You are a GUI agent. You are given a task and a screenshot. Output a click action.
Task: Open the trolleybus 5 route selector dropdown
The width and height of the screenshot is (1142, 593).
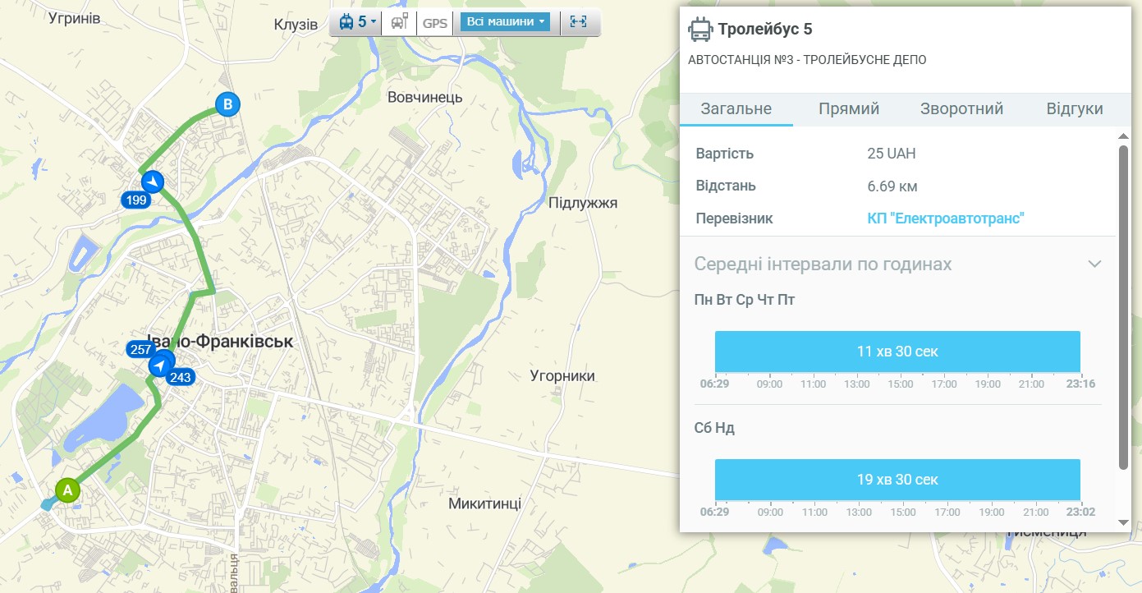tap(357, 22)
